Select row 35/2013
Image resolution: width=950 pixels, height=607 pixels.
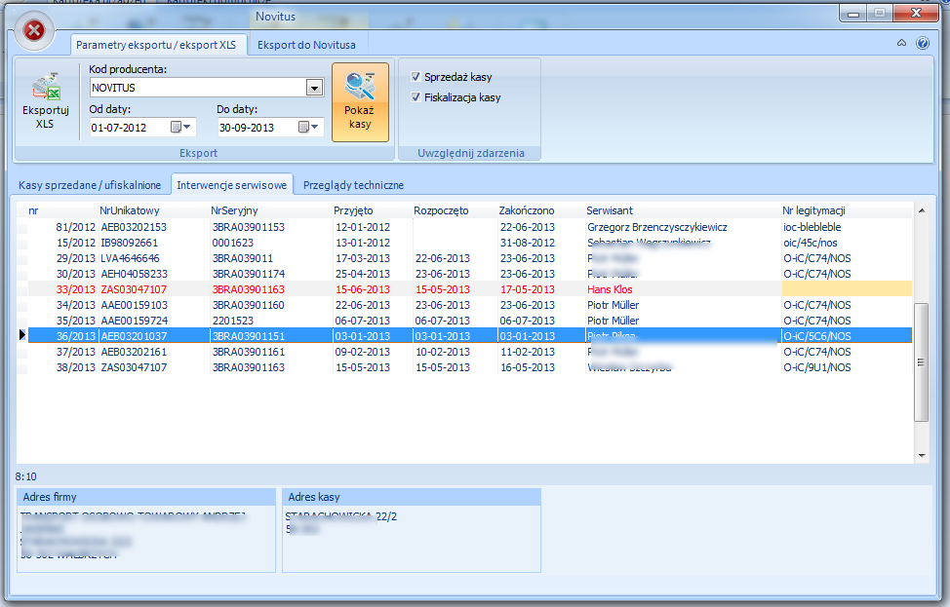(469, 321)
